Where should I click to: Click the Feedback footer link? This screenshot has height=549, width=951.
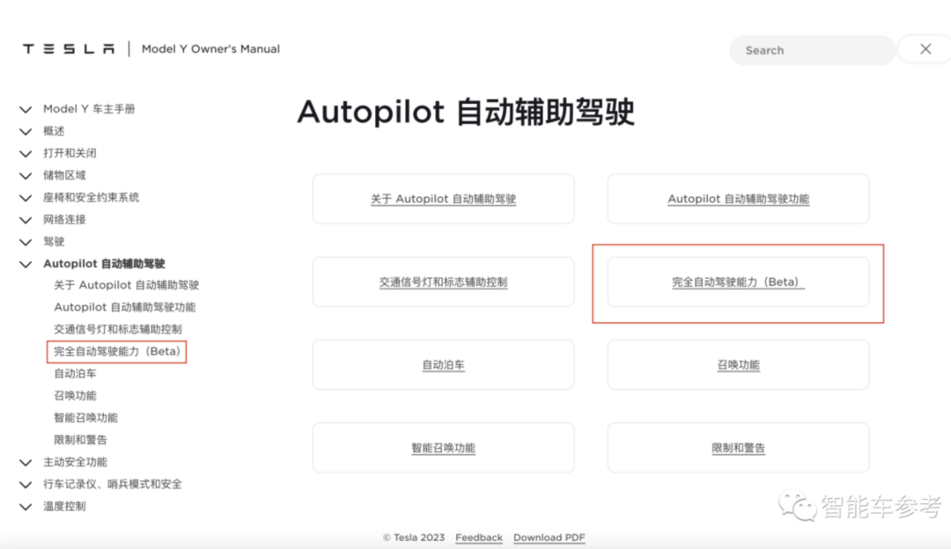pyautogui.click(x=479, y=538)
